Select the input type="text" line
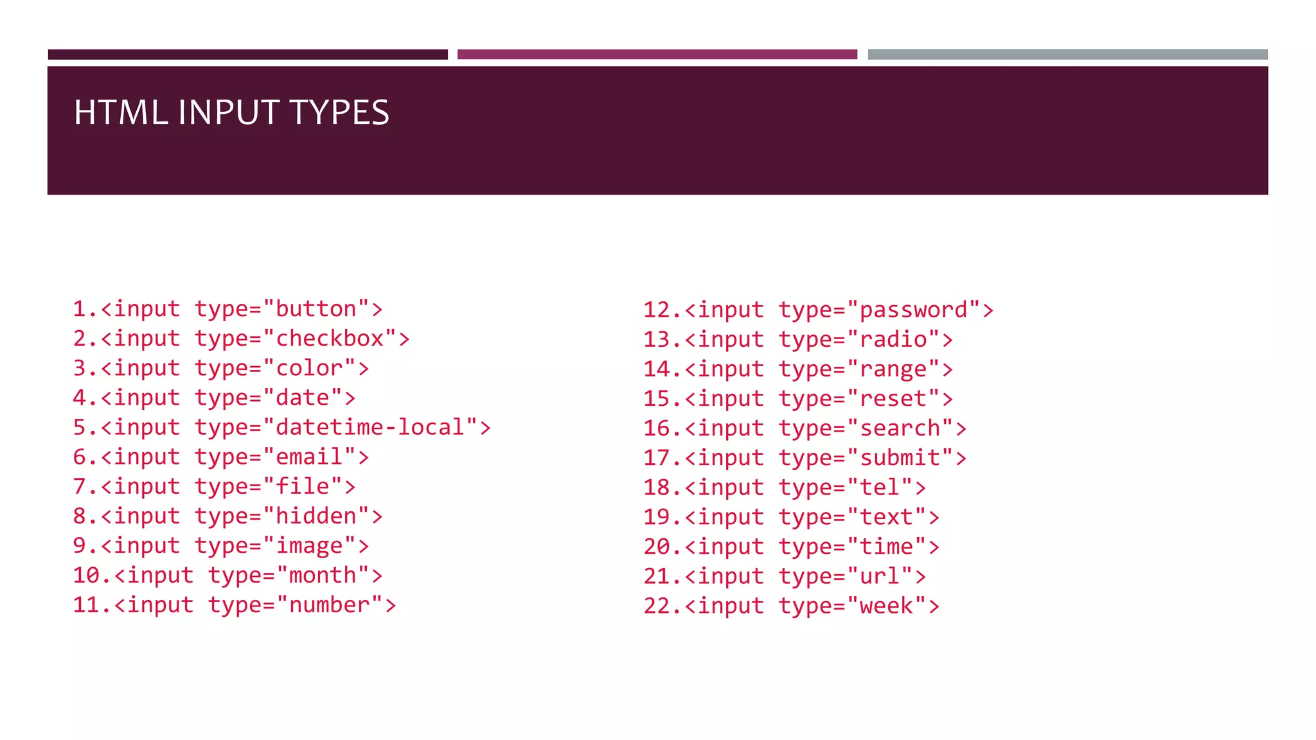This screenshot has width=1316, height=740. 792,517
